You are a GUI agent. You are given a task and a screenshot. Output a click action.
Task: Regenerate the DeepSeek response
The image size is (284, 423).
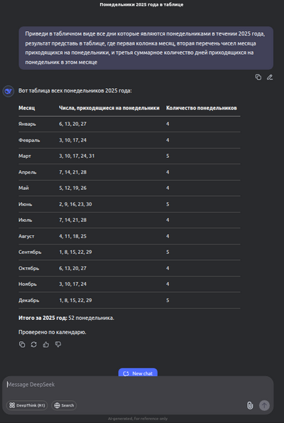(x=33, y=345)
